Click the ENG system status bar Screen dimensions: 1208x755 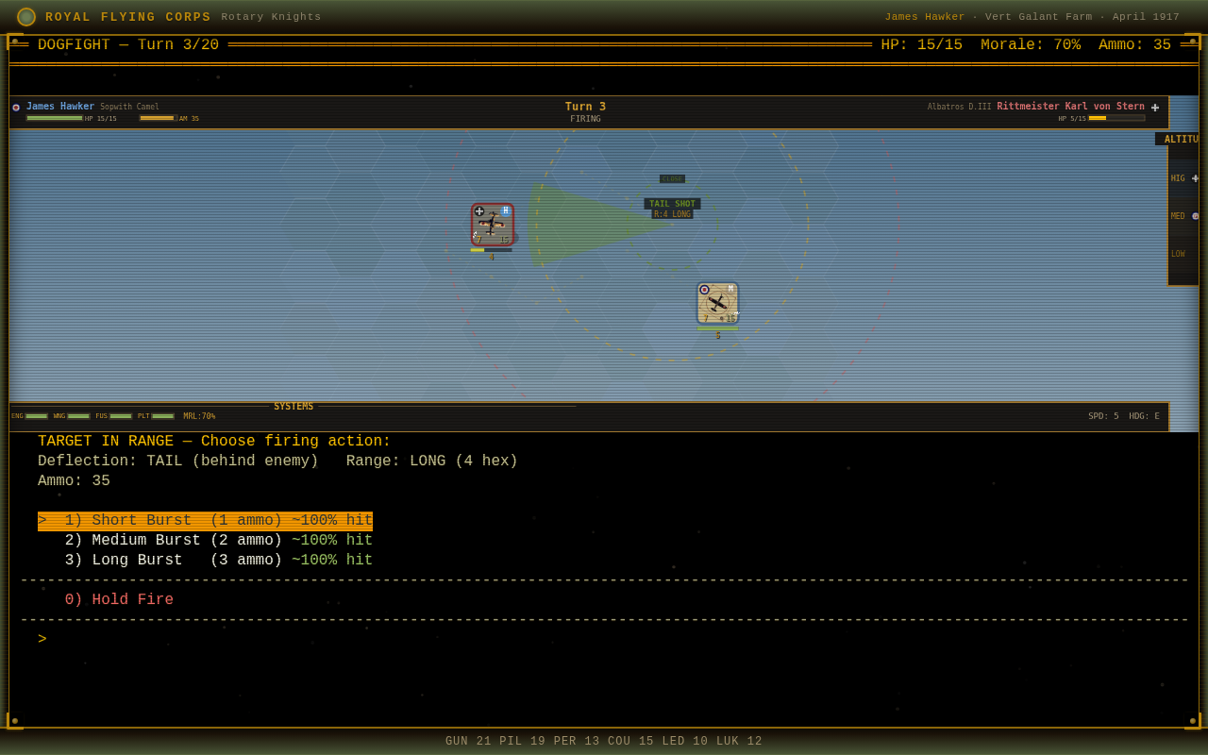point(36,416)
